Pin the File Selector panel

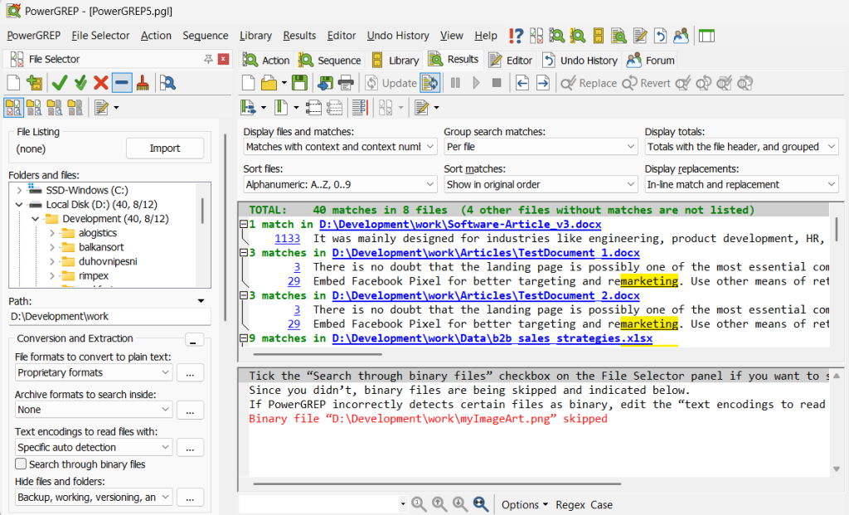tap(208, 59)
